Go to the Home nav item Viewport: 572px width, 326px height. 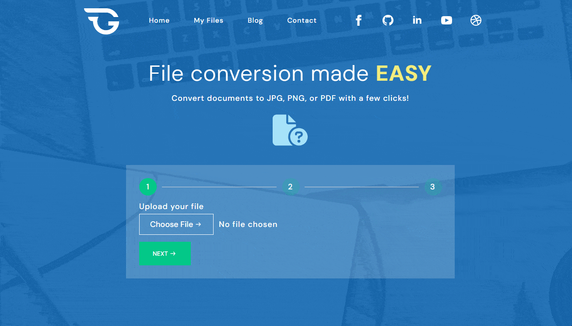(x=159, y=21)
